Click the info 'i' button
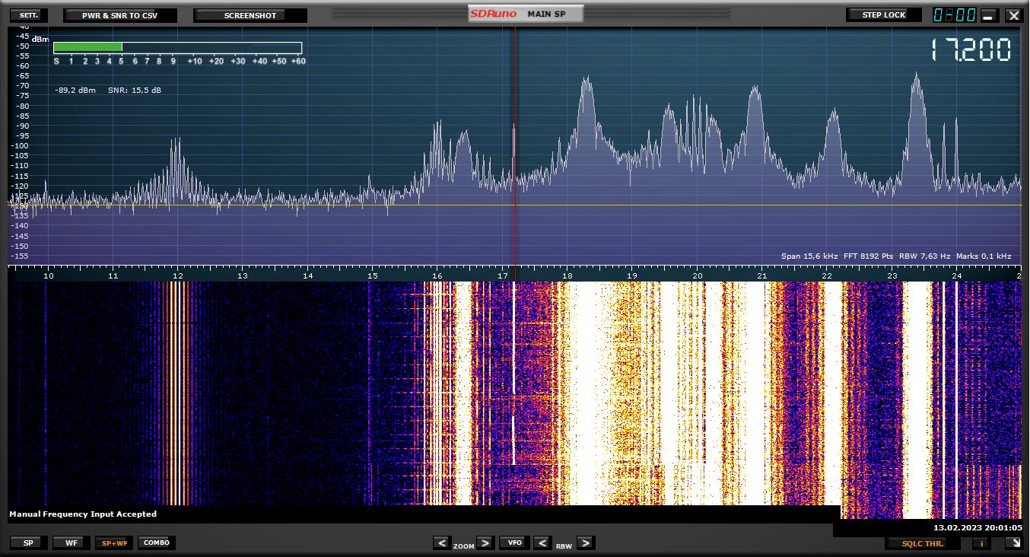Viewport: 1030px width, 557px height. tap(981, 543)
